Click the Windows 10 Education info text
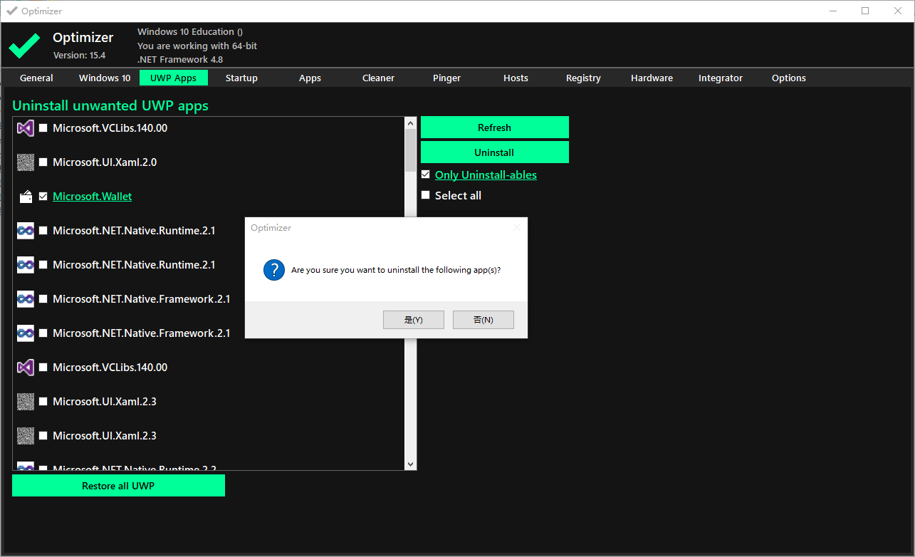 tap(190, 32)
